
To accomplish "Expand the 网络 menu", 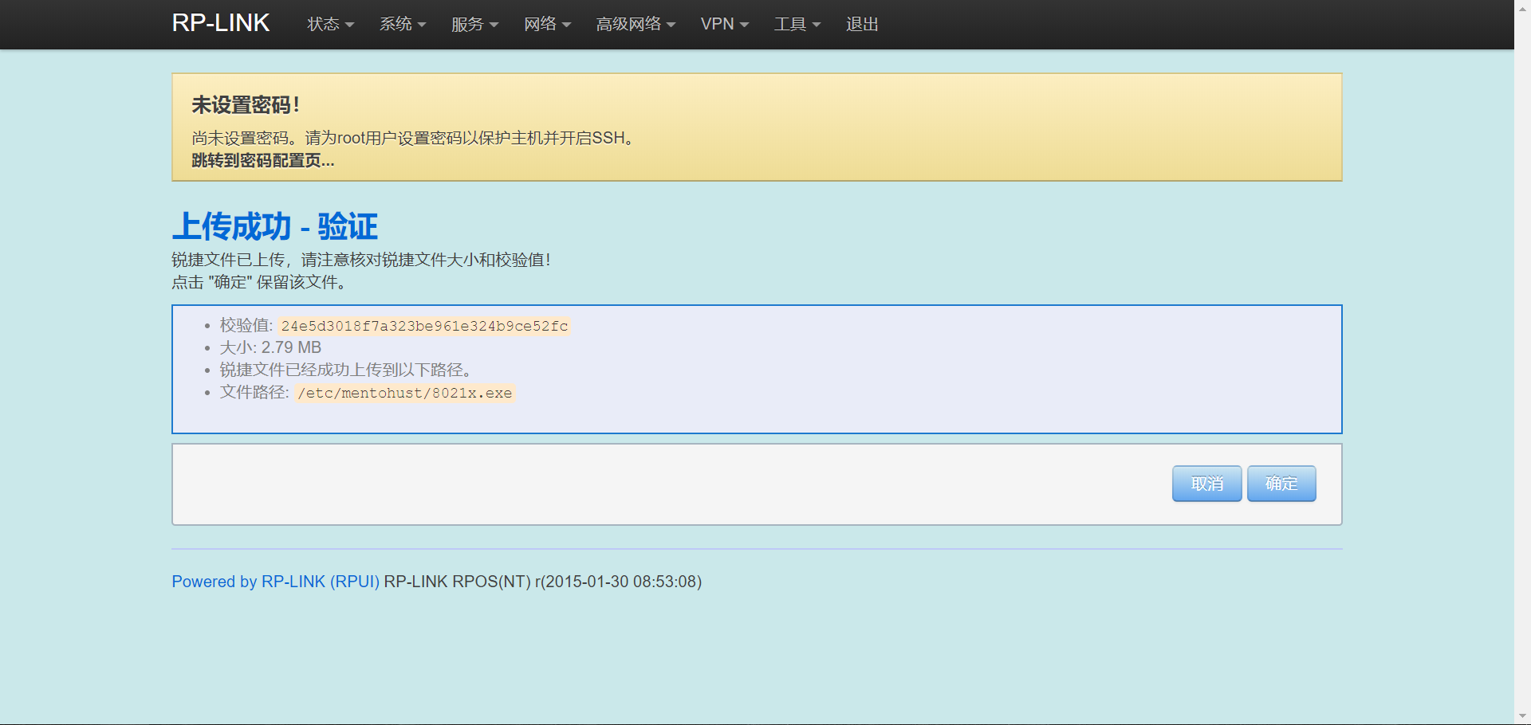I will (547, 24).
